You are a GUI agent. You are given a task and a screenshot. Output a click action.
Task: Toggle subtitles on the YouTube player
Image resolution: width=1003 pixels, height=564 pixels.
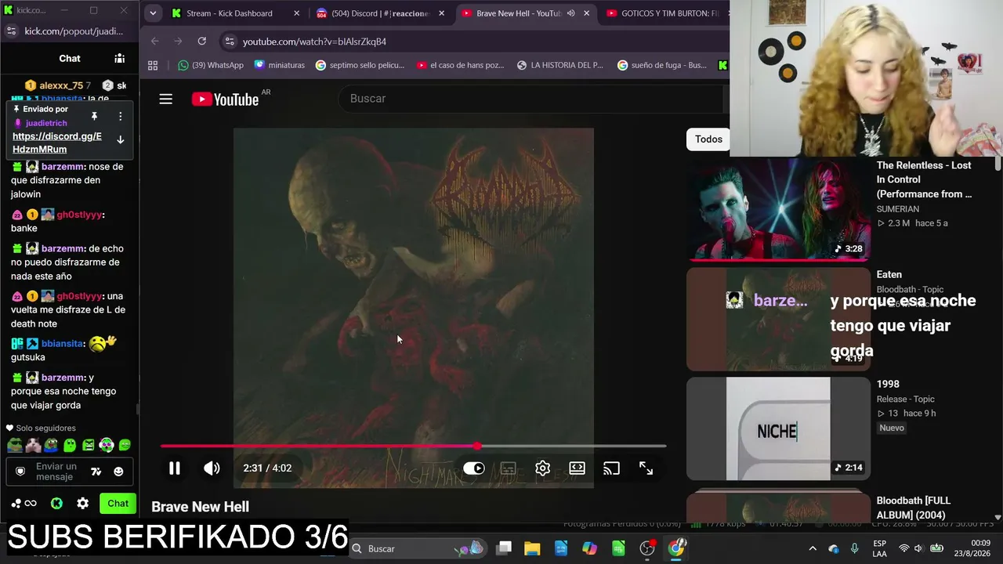(508, 468)
